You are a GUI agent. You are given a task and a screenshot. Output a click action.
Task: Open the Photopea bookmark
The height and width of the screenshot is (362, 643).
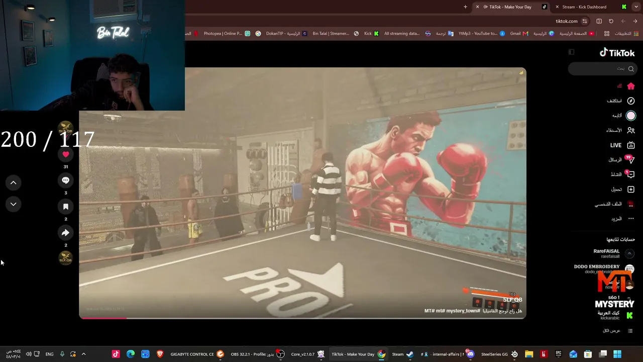(x=227, y=34)
